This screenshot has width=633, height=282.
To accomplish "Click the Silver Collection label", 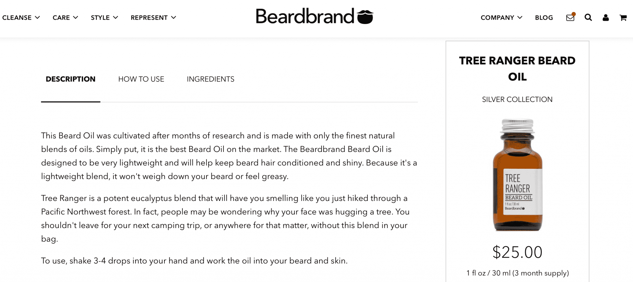I will 517,100.
